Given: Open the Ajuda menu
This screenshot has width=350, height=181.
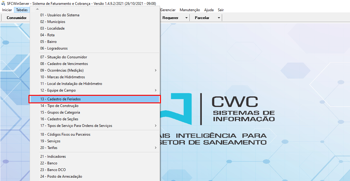Looking at the screenshot, I should coord(209,10).
